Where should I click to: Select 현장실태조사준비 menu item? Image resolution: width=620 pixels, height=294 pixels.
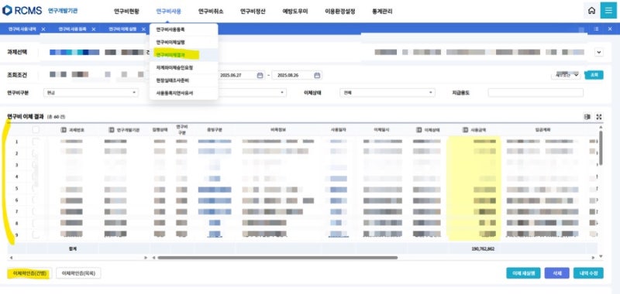click(184, 80)
